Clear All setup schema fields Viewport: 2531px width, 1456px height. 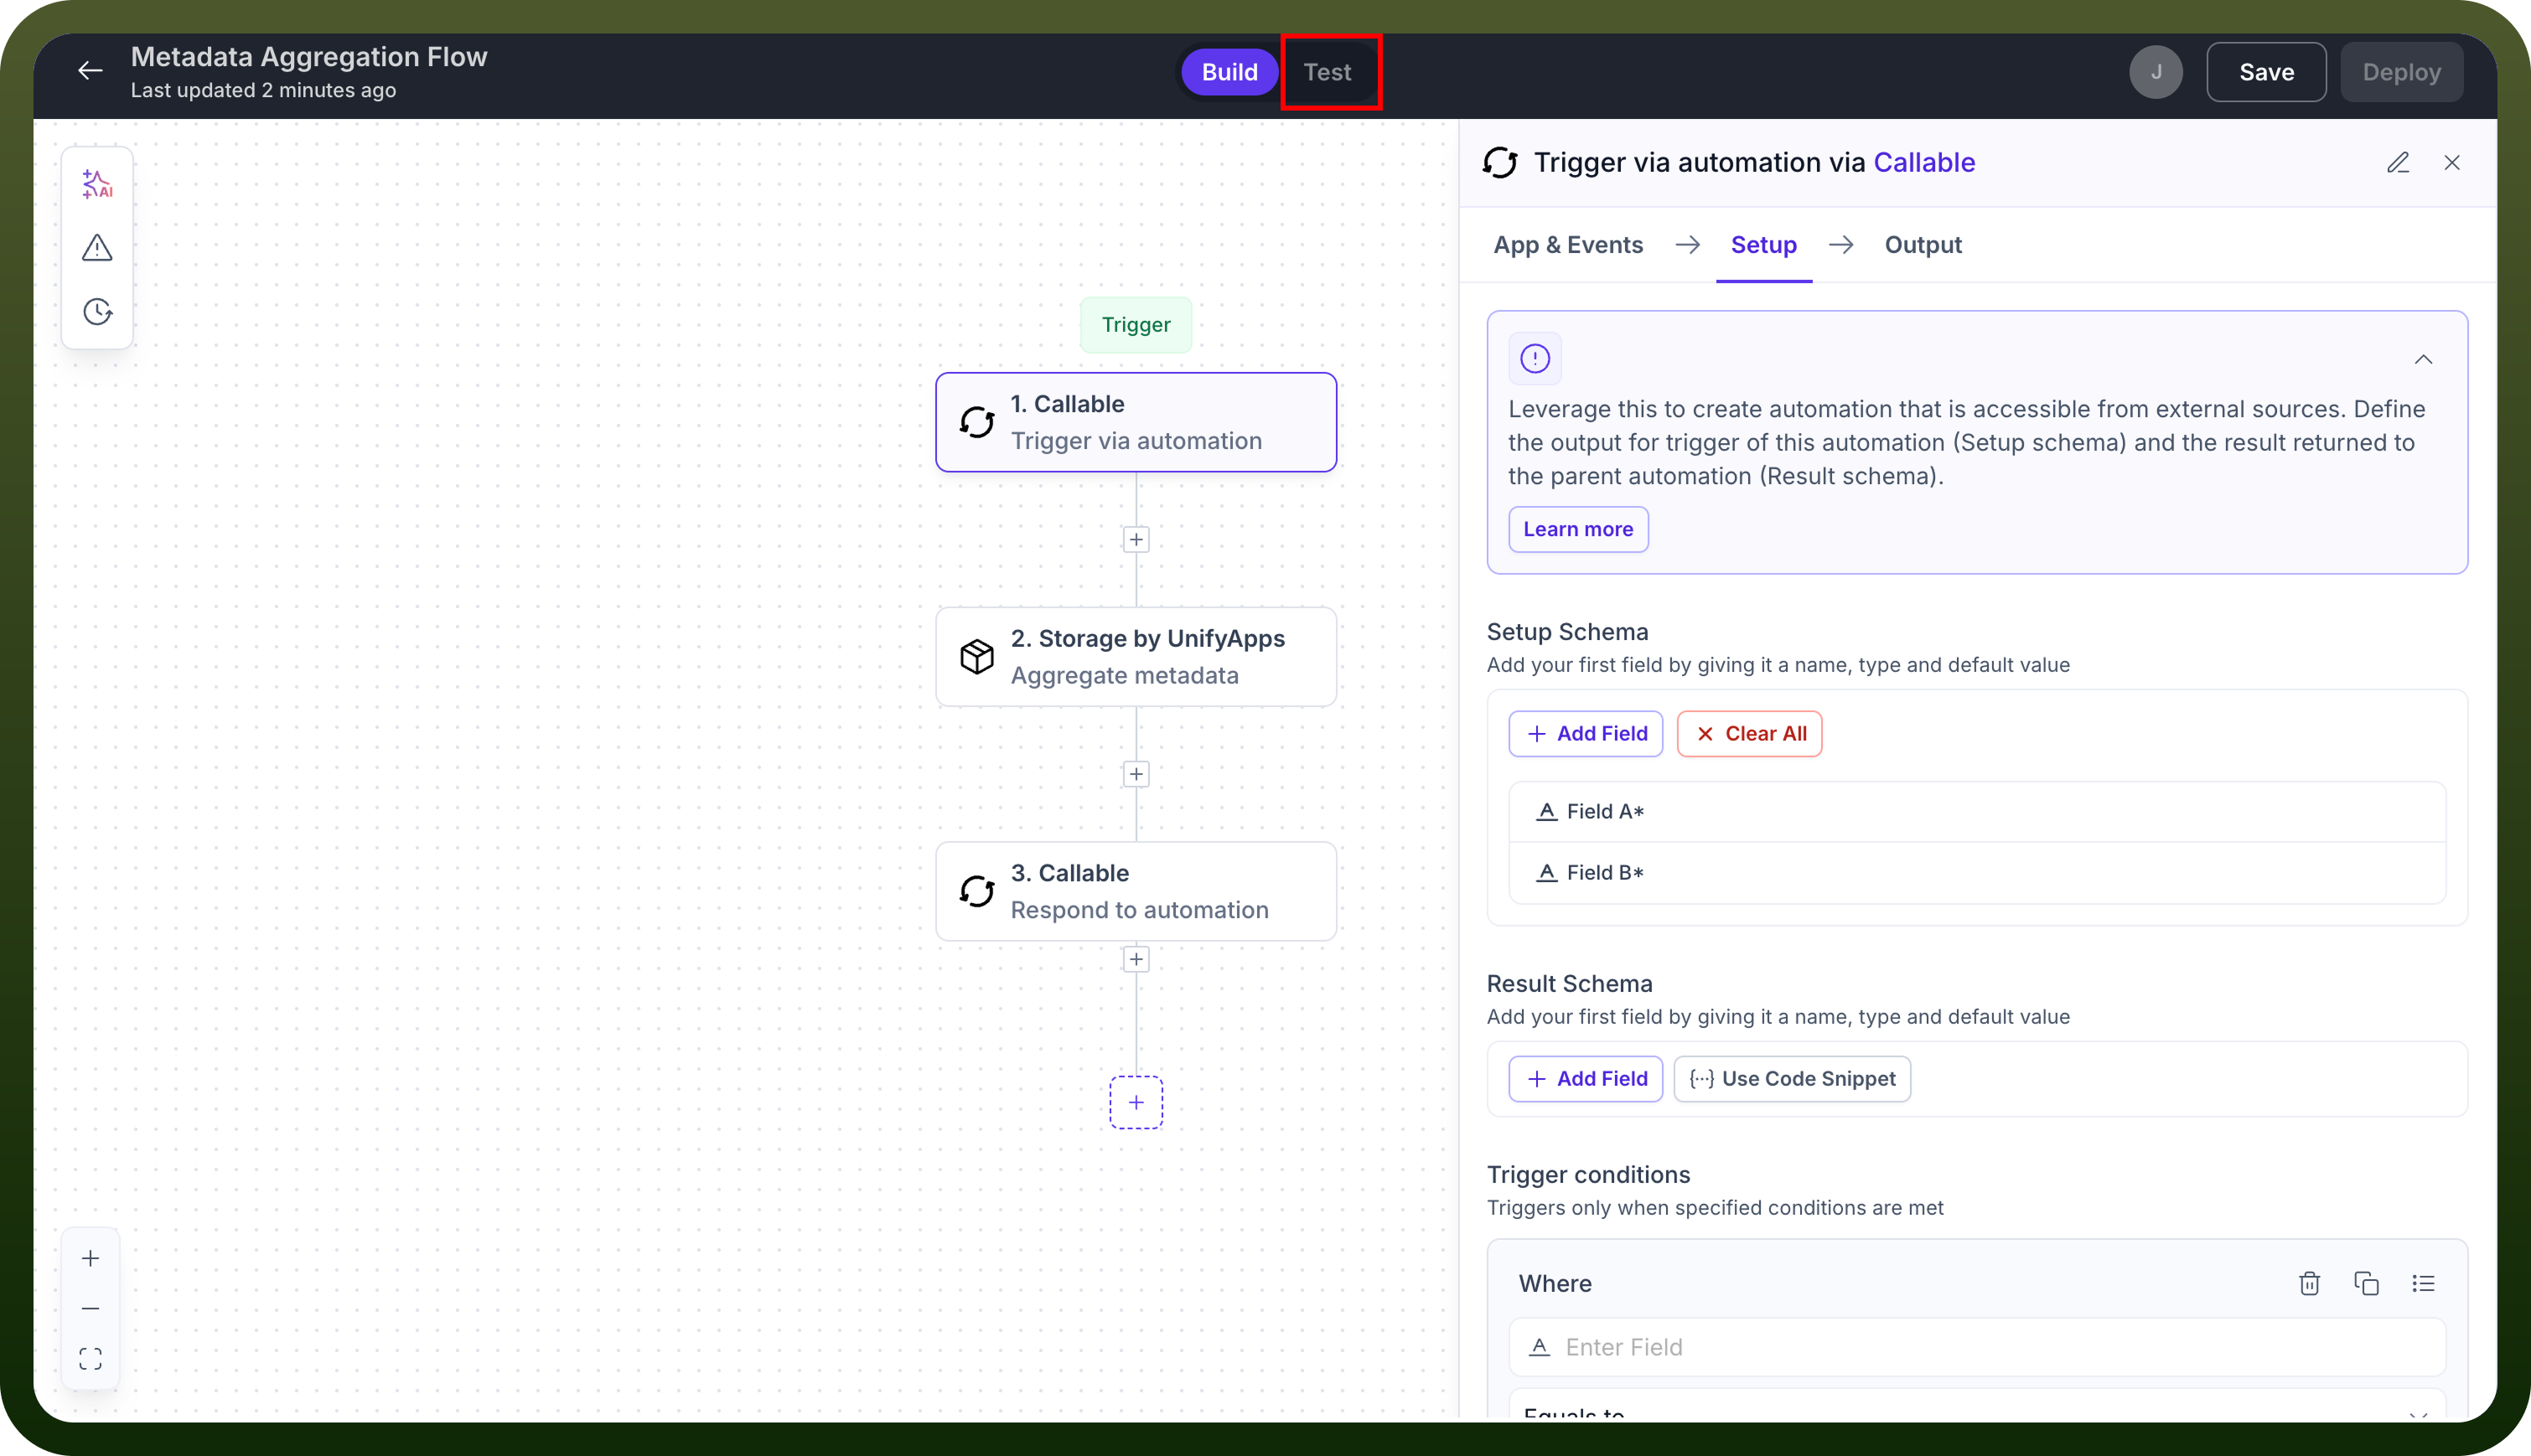[x=1749, y=734]
